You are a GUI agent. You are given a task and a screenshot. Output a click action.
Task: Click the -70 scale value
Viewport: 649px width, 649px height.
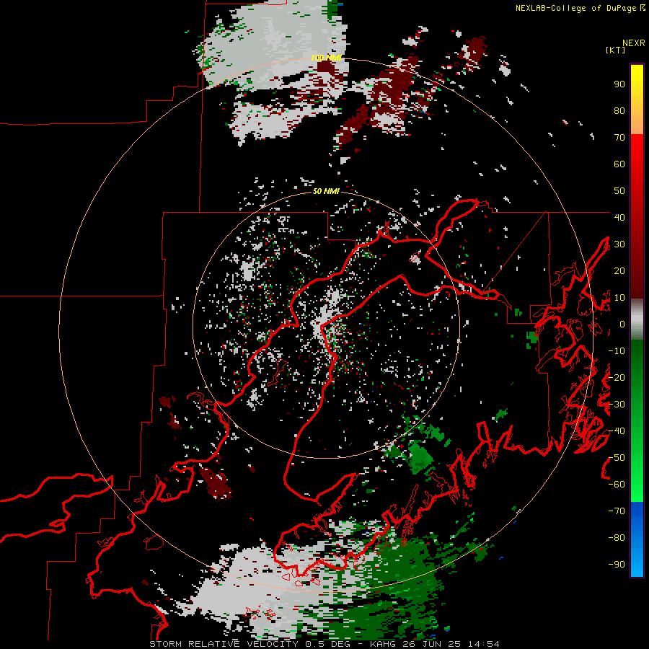click(617, 511)
